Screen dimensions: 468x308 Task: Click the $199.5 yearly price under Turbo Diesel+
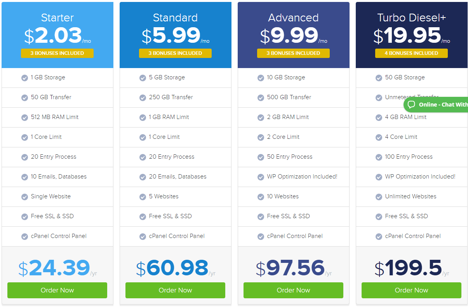tap(409, 268)
